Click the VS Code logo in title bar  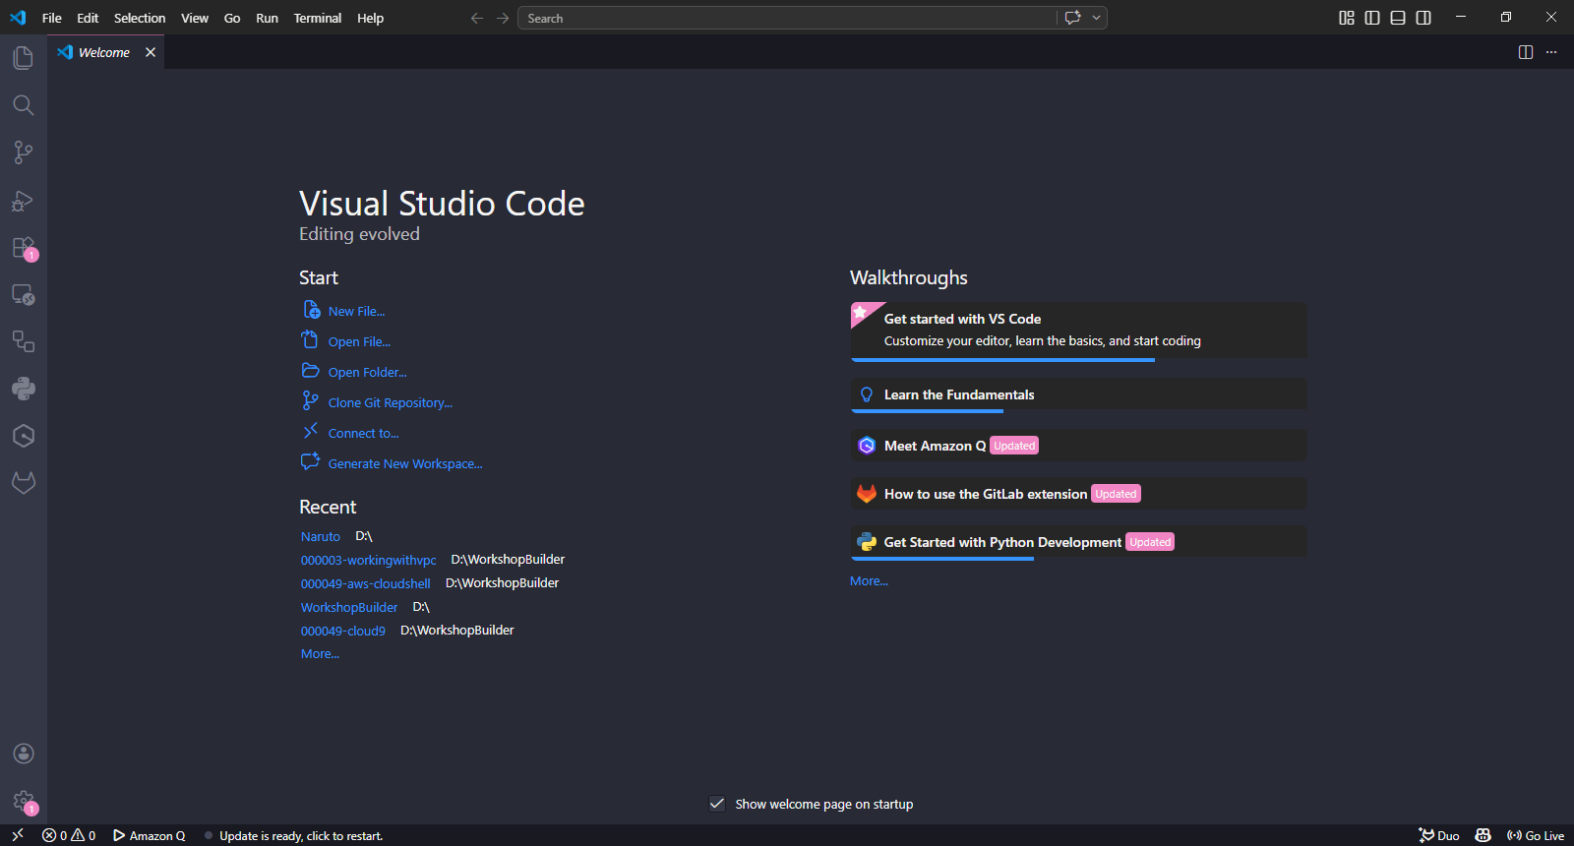pyautogui.click(x=18, y=18)
